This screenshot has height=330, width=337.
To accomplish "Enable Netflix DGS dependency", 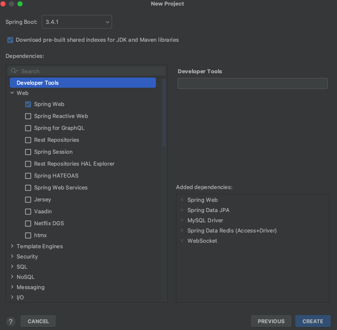I will [28, 224].
